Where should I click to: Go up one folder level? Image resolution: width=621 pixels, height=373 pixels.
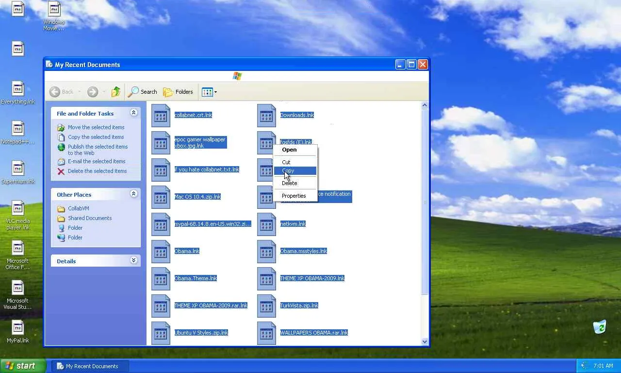(115, 92)
